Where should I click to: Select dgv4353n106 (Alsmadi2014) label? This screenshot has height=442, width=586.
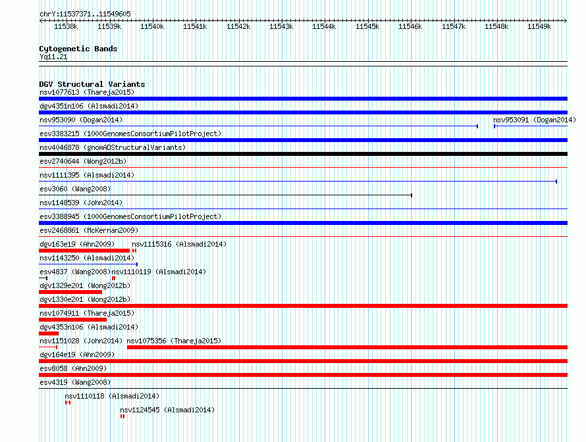[x=89, y=327]
